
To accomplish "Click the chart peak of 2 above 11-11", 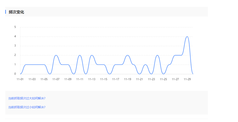I will pyautogui.click(x=80, y=55).
